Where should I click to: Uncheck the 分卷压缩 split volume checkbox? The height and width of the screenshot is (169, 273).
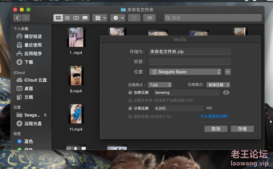pos(130,108)
